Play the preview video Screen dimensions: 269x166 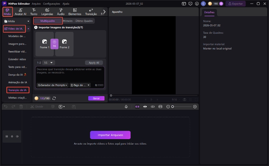tap(151, 99)
